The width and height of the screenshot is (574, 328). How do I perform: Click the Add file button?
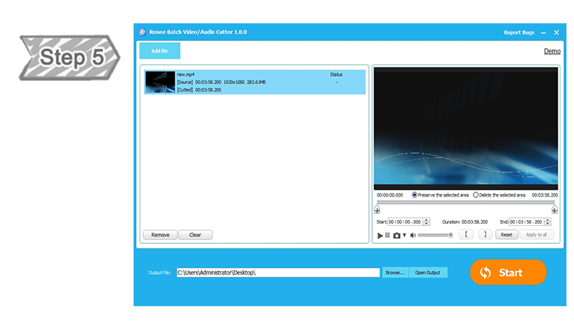point(160,51)
